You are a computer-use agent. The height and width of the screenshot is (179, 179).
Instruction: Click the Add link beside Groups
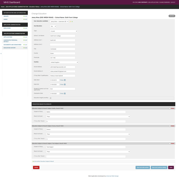pyautogui.click(x=25, y=16)
